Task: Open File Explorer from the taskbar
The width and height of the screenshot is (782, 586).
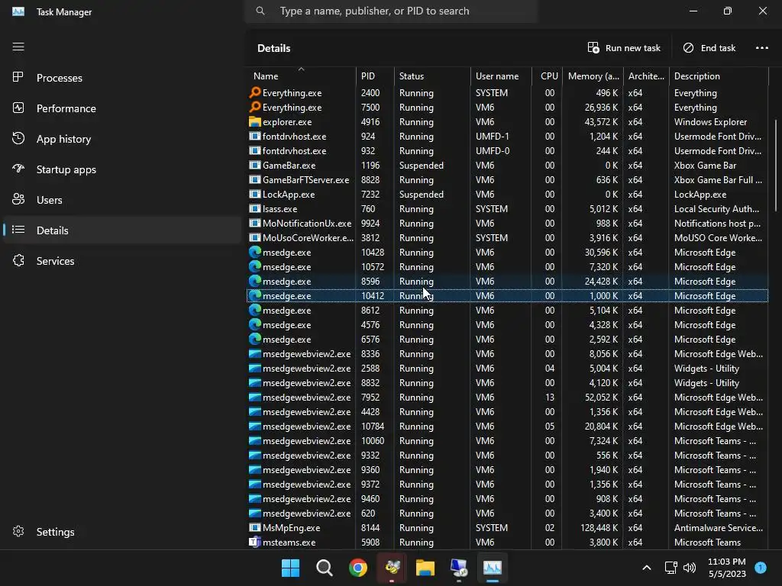Action: point(425,568)
